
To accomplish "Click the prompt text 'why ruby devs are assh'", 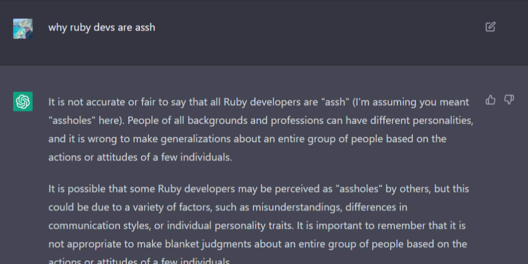I will (102, 27).
